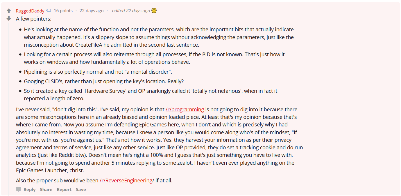
Task: Click the 'A few pointers:' heading text
Action: pos(34,19)
